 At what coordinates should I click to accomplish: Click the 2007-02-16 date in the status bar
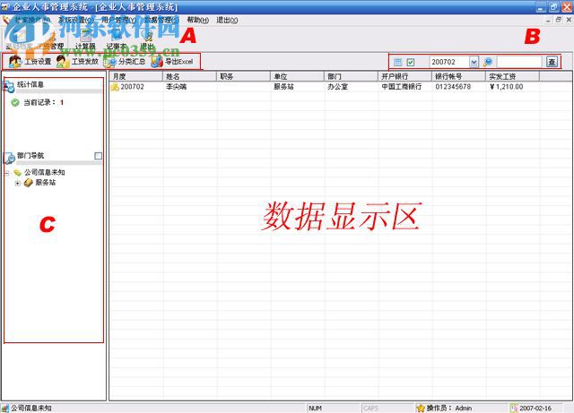535,408
